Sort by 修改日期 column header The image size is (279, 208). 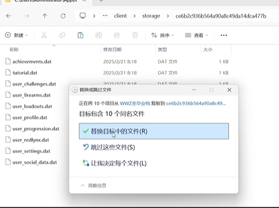click(112, 49)
